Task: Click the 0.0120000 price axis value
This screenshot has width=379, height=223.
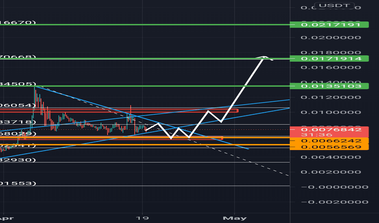Action: pos(331,97)
